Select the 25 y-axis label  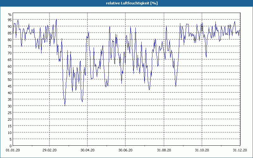click(x=10, y=112)
